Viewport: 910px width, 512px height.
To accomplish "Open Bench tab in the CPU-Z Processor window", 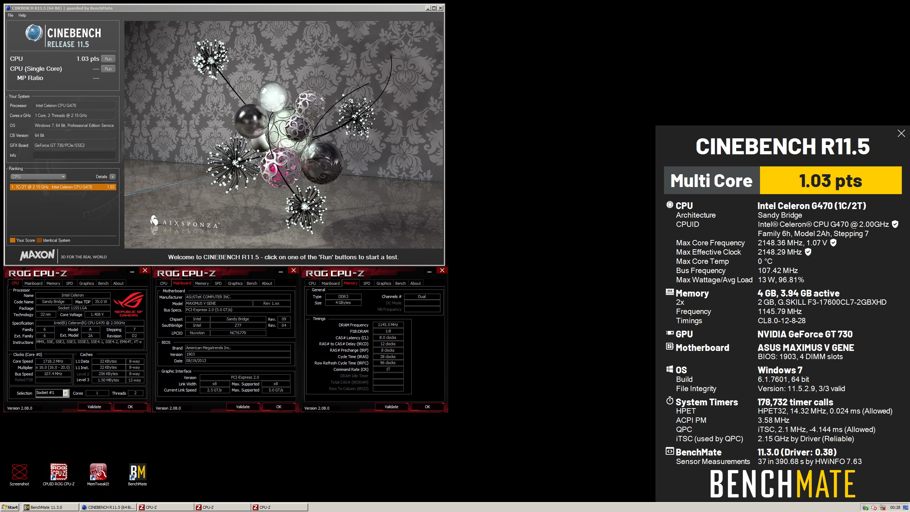I will click(103, 283).
